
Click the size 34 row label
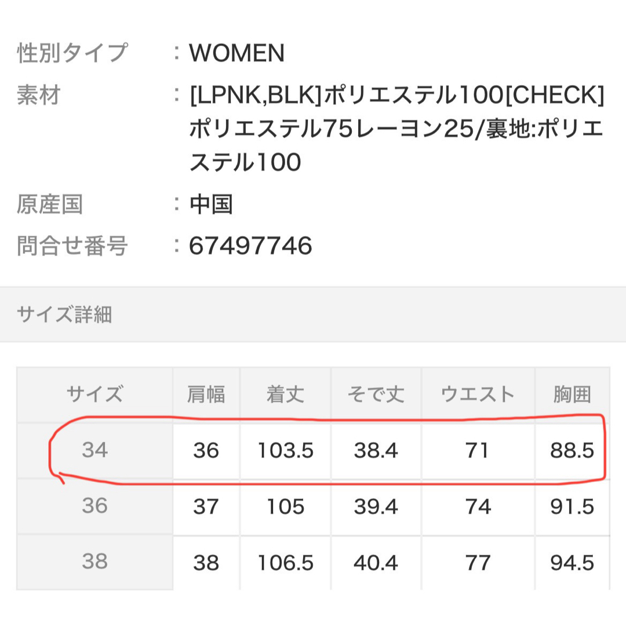tap(94, 450)
